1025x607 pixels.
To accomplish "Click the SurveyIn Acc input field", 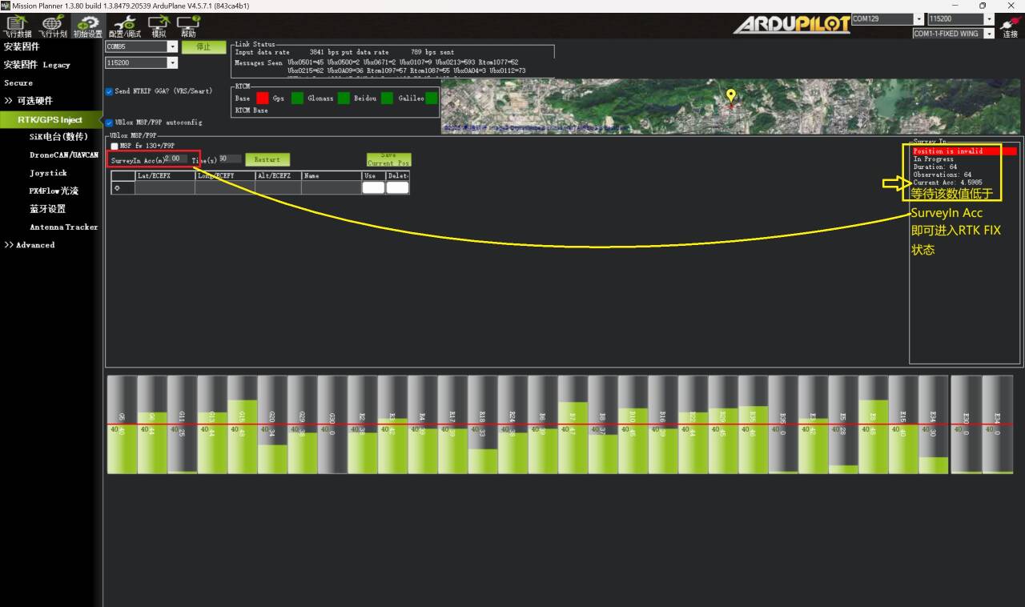I will tap(175, 159).
